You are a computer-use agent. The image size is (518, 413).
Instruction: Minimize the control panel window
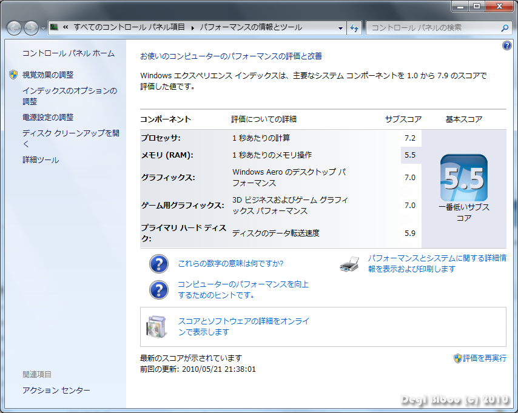(x=460, y=5)
